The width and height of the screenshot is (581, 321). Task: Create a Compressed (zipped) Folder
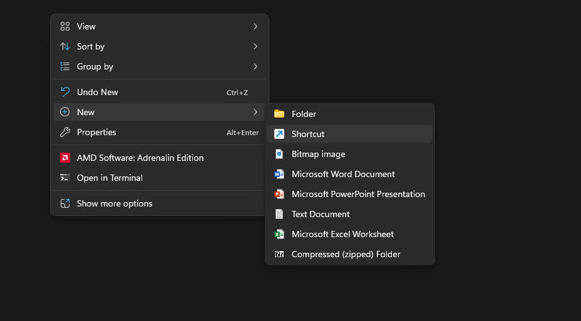click(350, 254)
